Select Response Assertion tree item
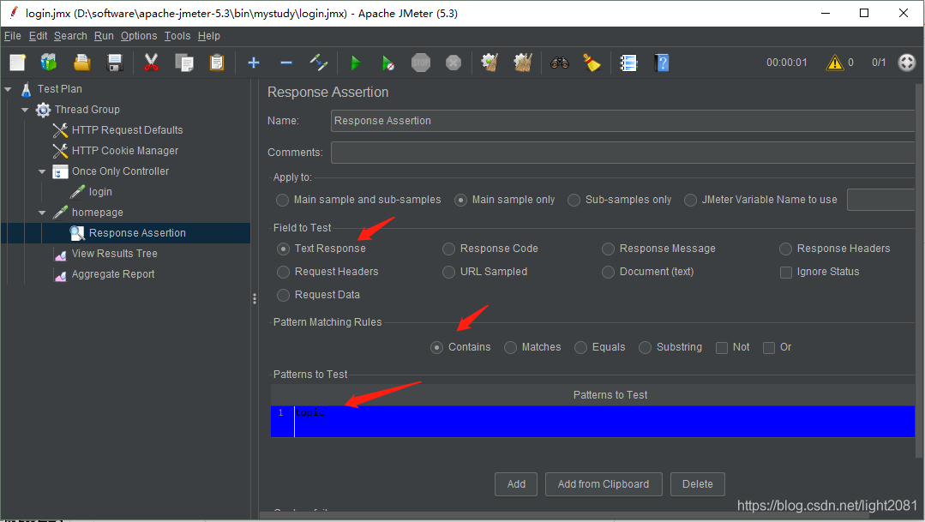 (137, 233)
